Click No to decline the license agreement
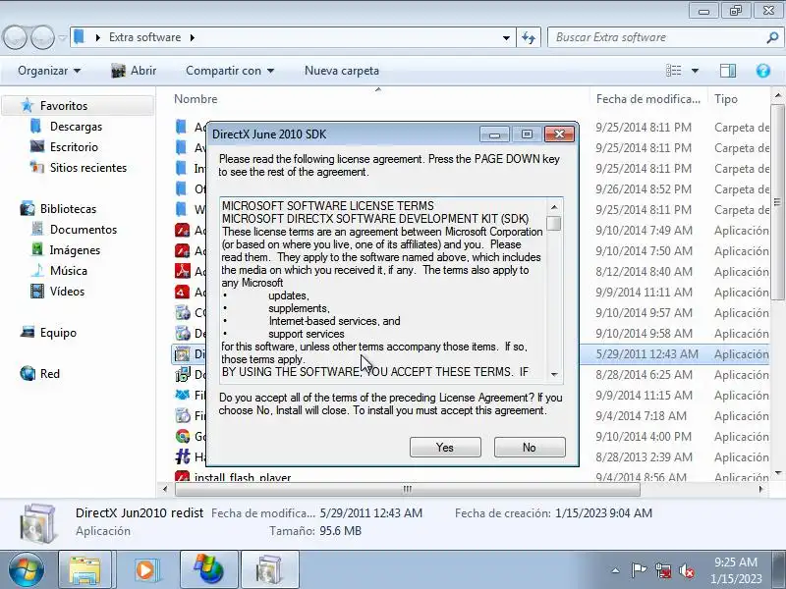 pyautogui.click(x=530, y=448)
